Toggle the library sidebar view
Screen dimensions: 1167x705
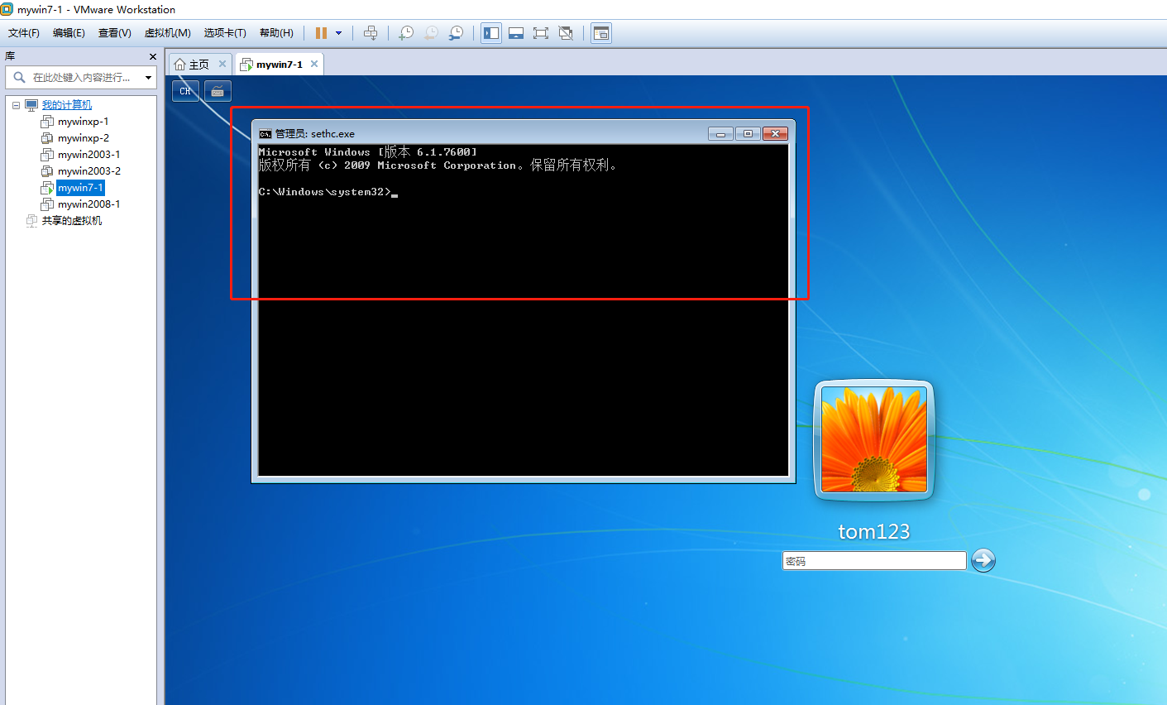(491, 33)
